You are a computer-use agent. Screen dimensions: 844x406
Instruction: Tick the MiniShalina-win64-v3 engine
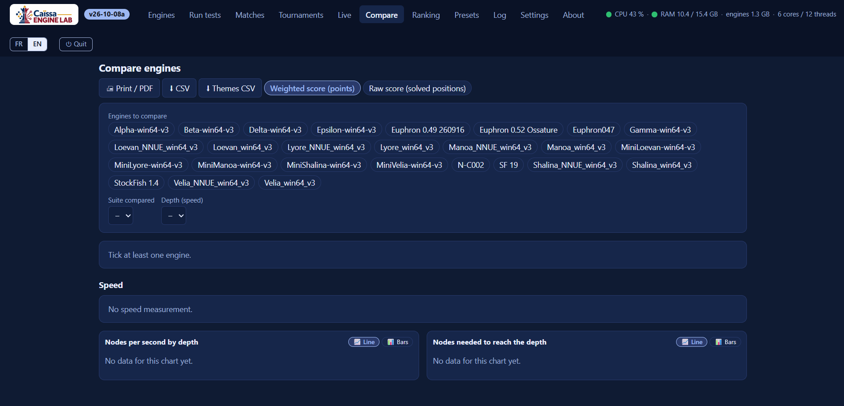click(x=324, y=165)
